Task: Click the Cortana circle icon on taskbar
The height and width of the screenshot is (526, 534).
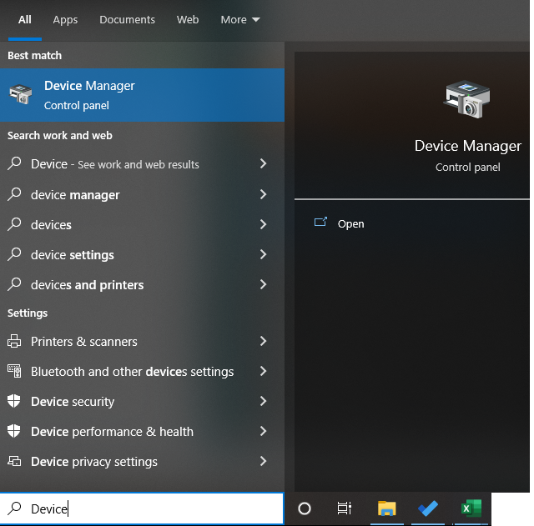Action: [305, 508]
